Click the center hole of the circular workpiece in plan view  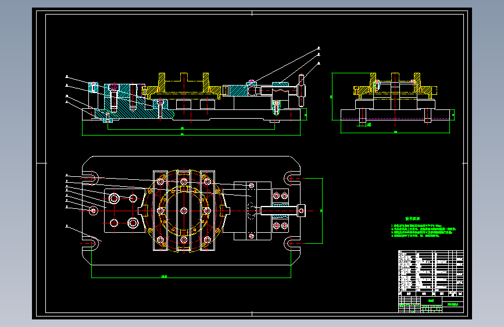point(184,211)
